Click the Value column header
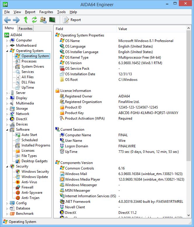 [x=151, y=29]
